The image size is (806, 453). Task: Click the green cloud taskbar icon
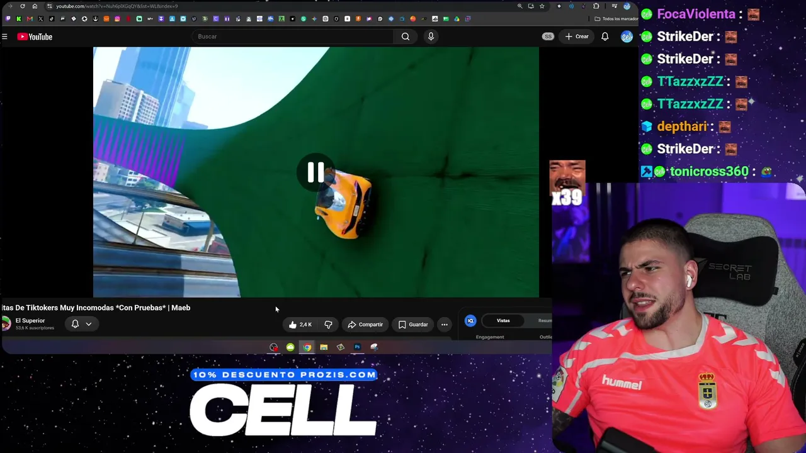(x=290, y=347)
